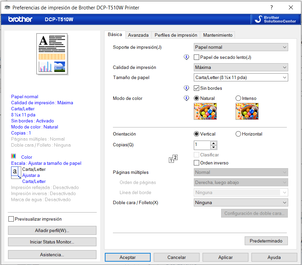Close the printing preferences dialog
Viewport: 302px width, 265px height.
291,7
